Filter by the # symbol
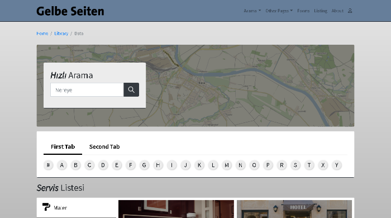The height and width of the screenshot is (218, 391). coord(48,165)
